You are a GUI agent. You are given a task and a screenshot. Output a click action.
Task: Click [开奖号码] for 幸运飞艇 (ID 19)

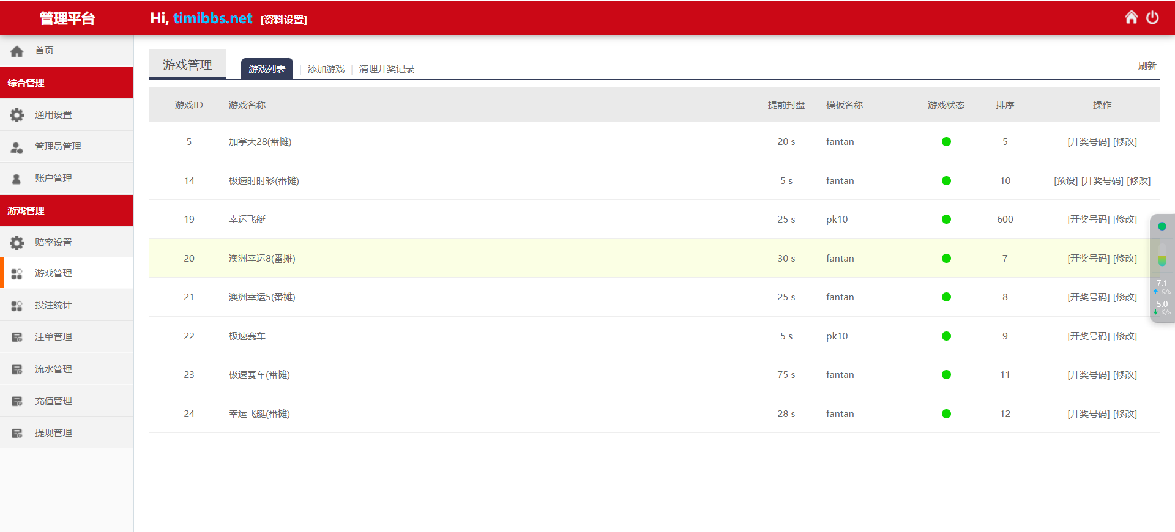[1088, 220]
